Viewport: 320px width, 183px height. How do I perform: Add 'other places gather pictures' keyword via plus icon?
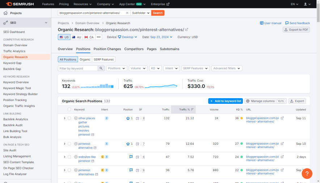coord(76,118)
